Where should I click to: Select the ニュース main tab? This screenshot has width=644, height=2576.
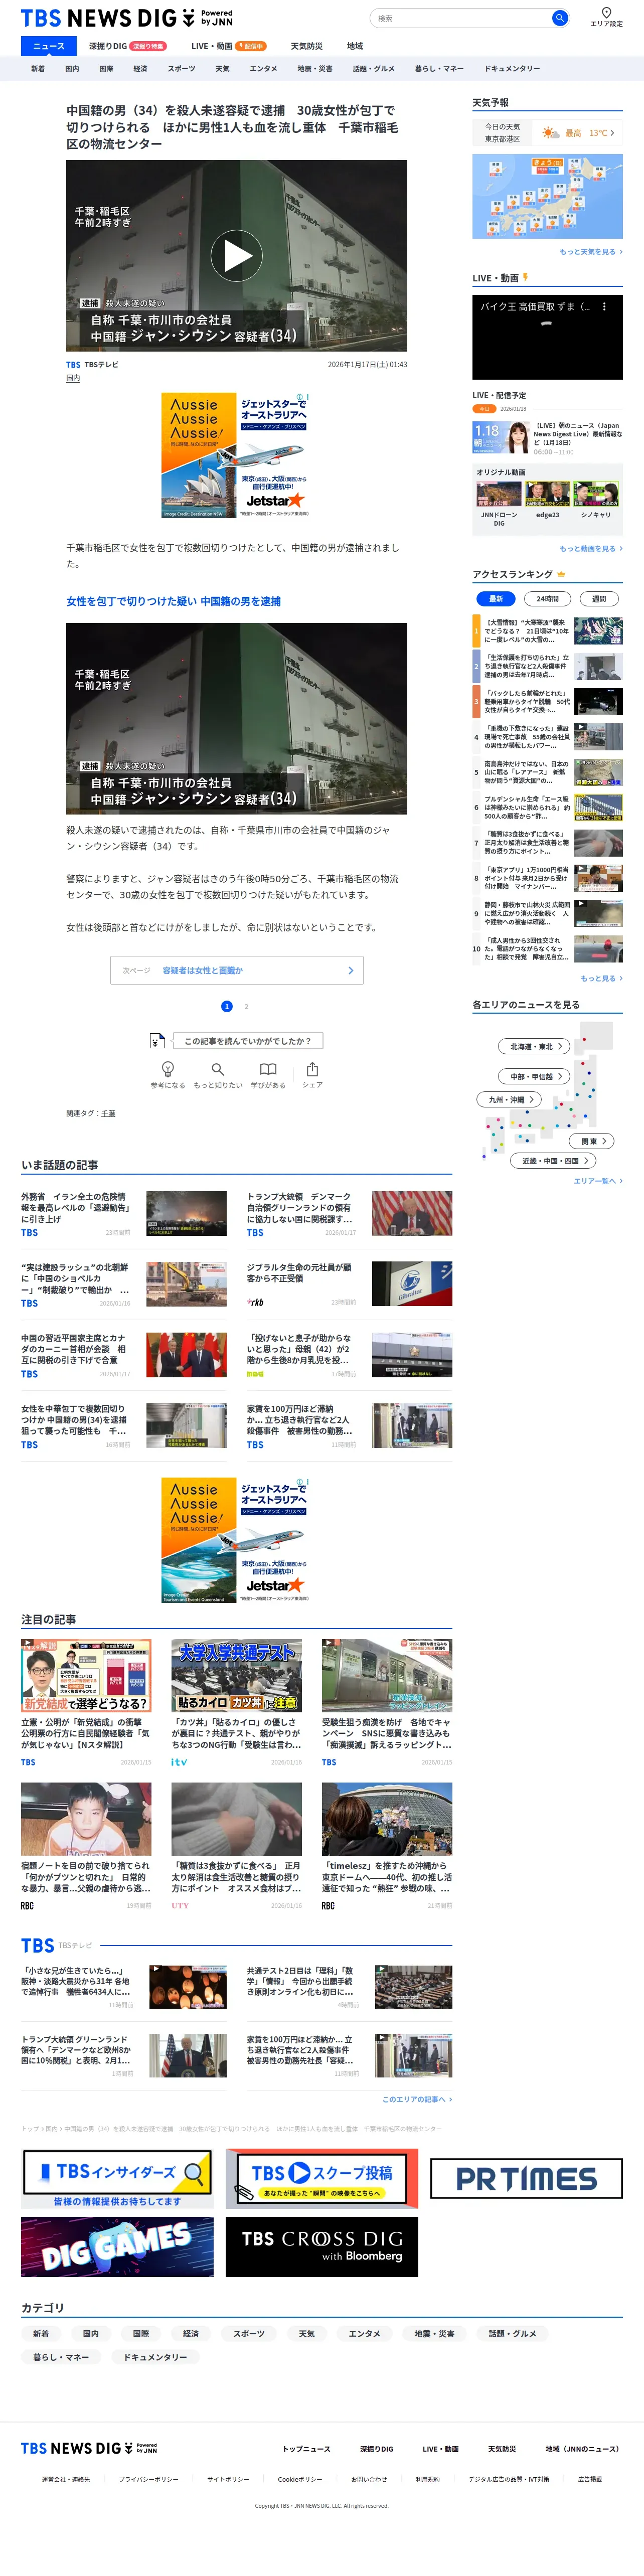pyautogui.click(x=48, y=46)
